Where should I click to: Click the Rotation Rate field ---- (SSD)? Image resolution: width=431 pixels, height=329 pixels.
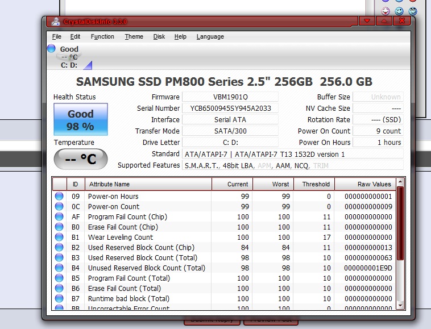pyautogui.click(x=378, y=119)
